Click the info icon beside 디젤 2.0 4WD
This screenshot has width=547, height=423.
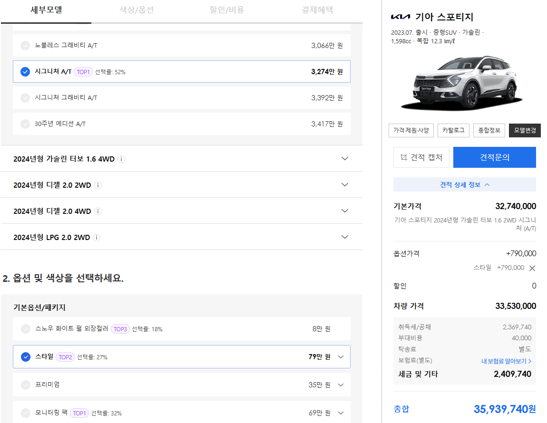click(x=98, y=211)
